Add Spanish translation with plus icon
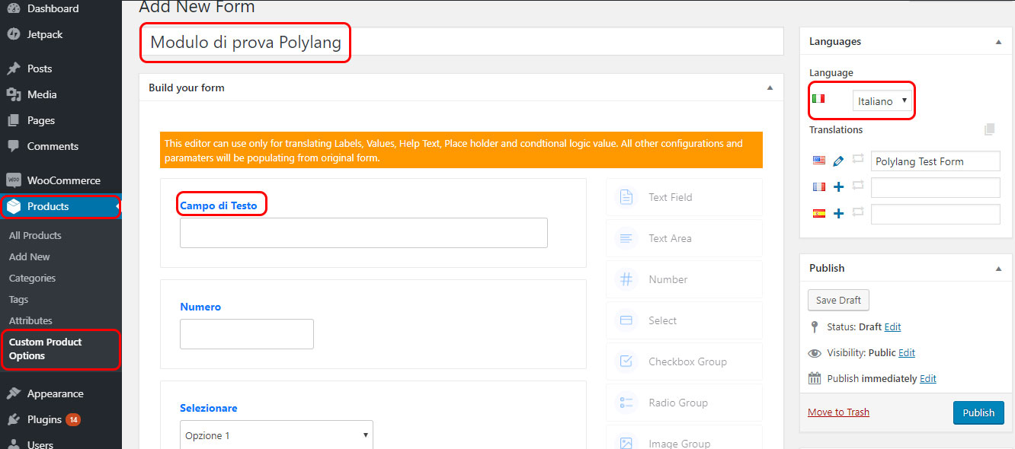This screenshot has height=449, width=1015. [838, 214]
